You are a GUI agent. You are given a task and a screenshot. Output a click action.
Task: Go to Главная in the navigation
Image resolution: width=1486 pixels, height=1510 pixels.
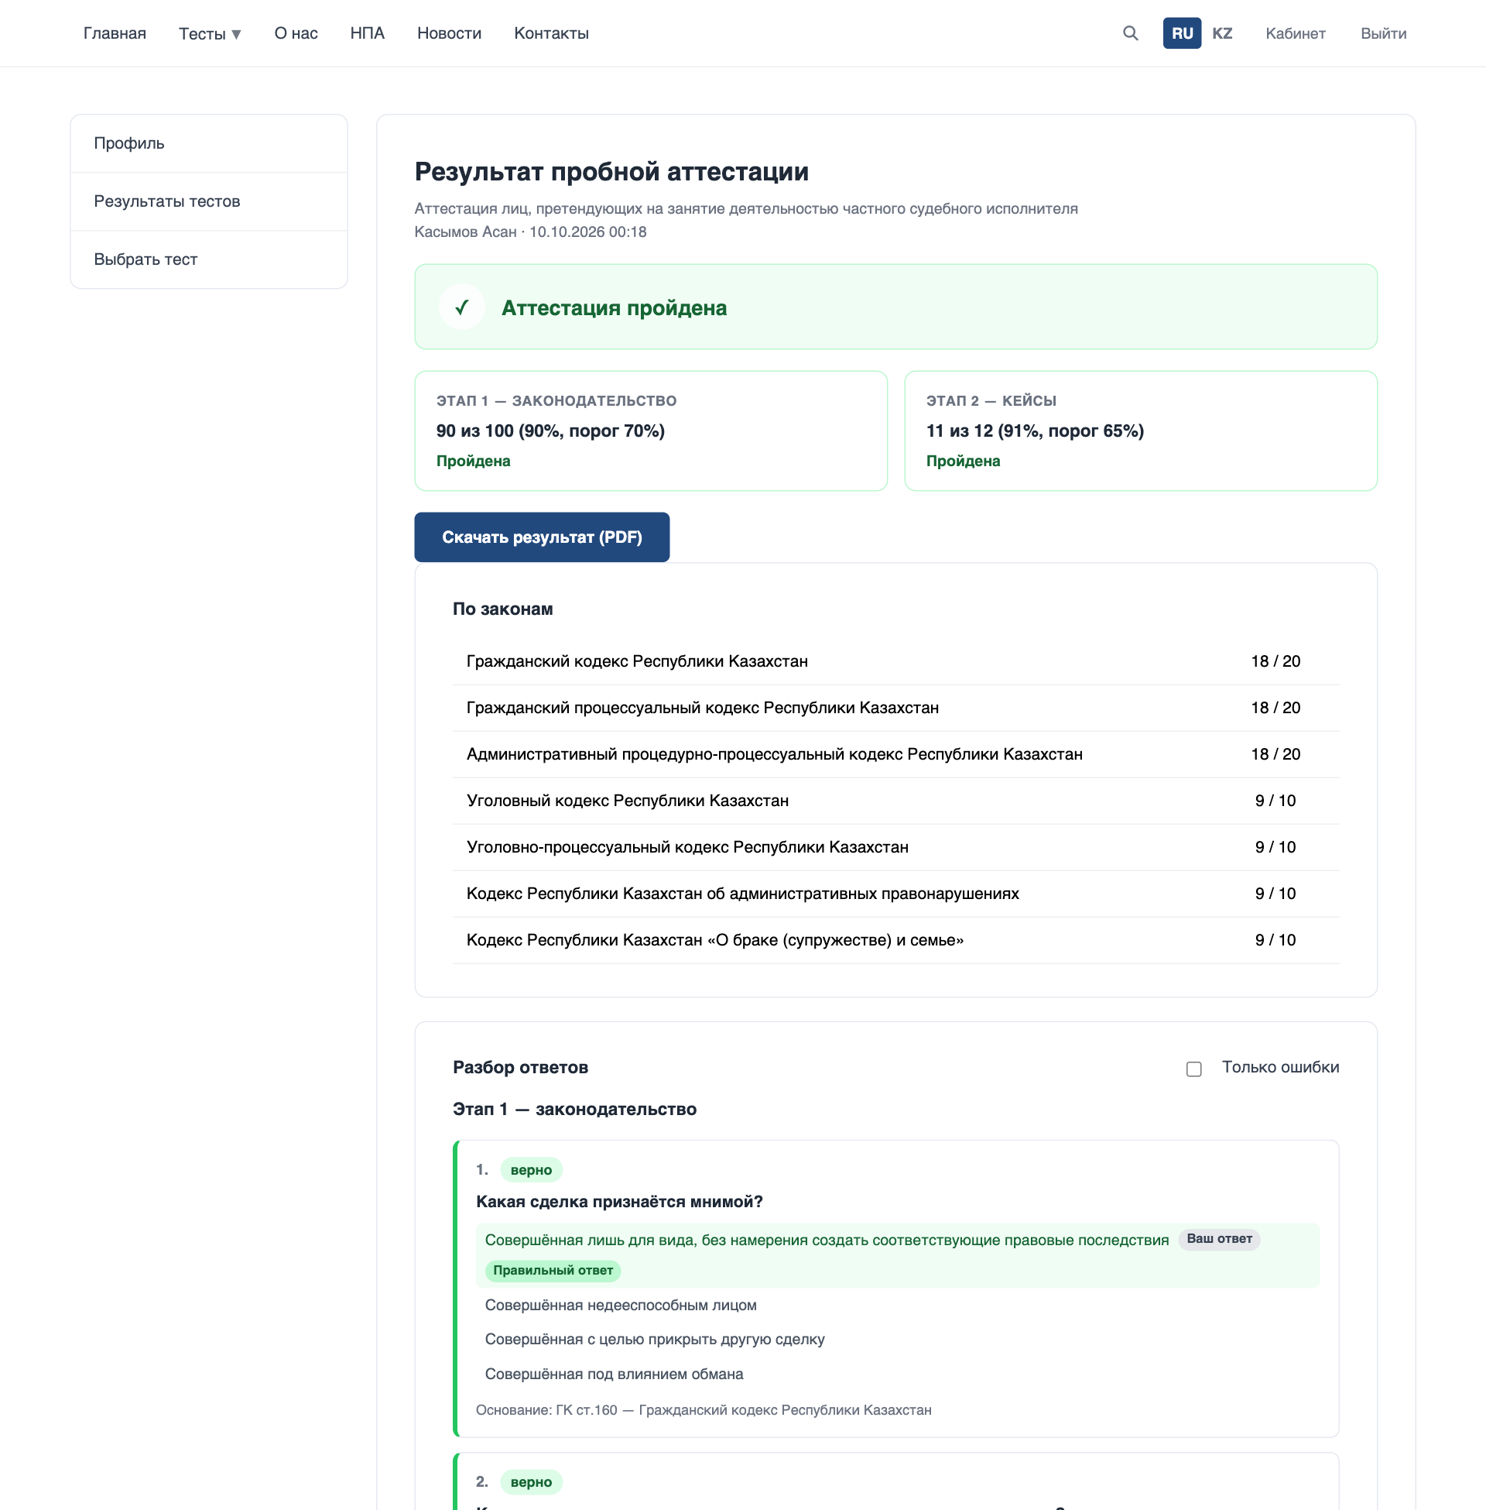pyautogui.click(x=115, y=33)
